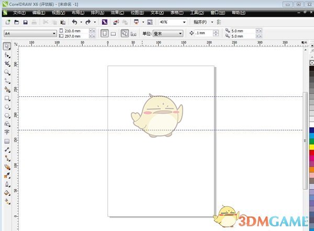Select the Color Eyedropper tool

(x=7, y=175)
